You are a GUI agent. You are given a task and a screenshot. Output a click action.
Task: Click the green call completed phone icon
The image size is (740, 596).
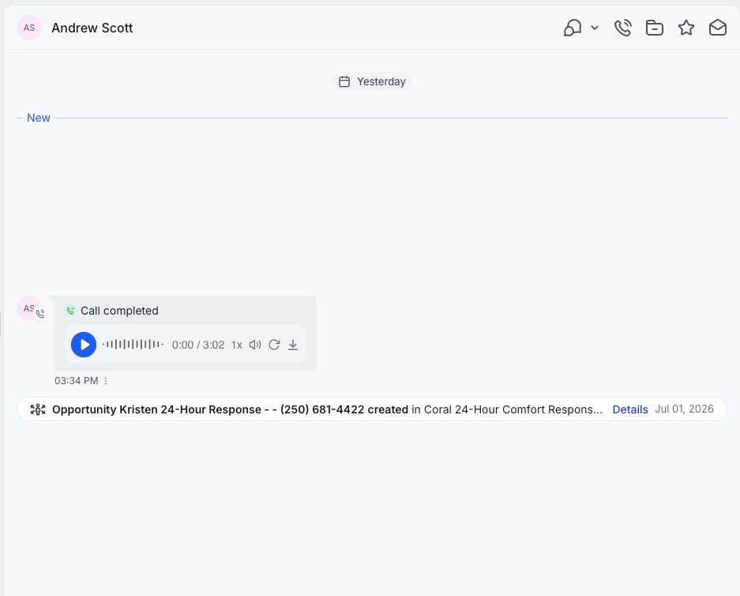[70, 311]
